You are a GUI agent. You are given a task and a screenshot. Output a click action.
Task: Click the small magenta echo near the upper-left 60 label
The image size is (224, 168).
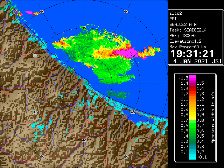pyautogui.click(x=29, y=12)
